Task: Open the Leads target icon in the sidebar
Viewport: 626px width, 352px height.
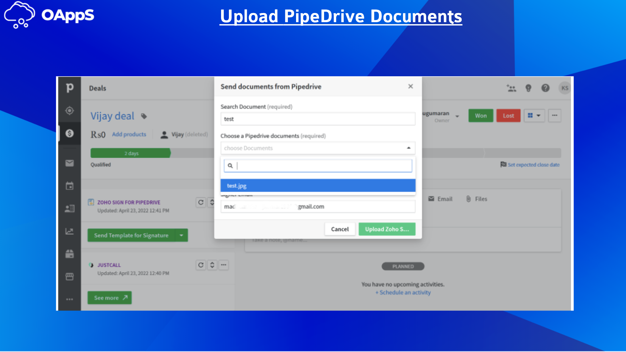Action: (x=69, y=110)
